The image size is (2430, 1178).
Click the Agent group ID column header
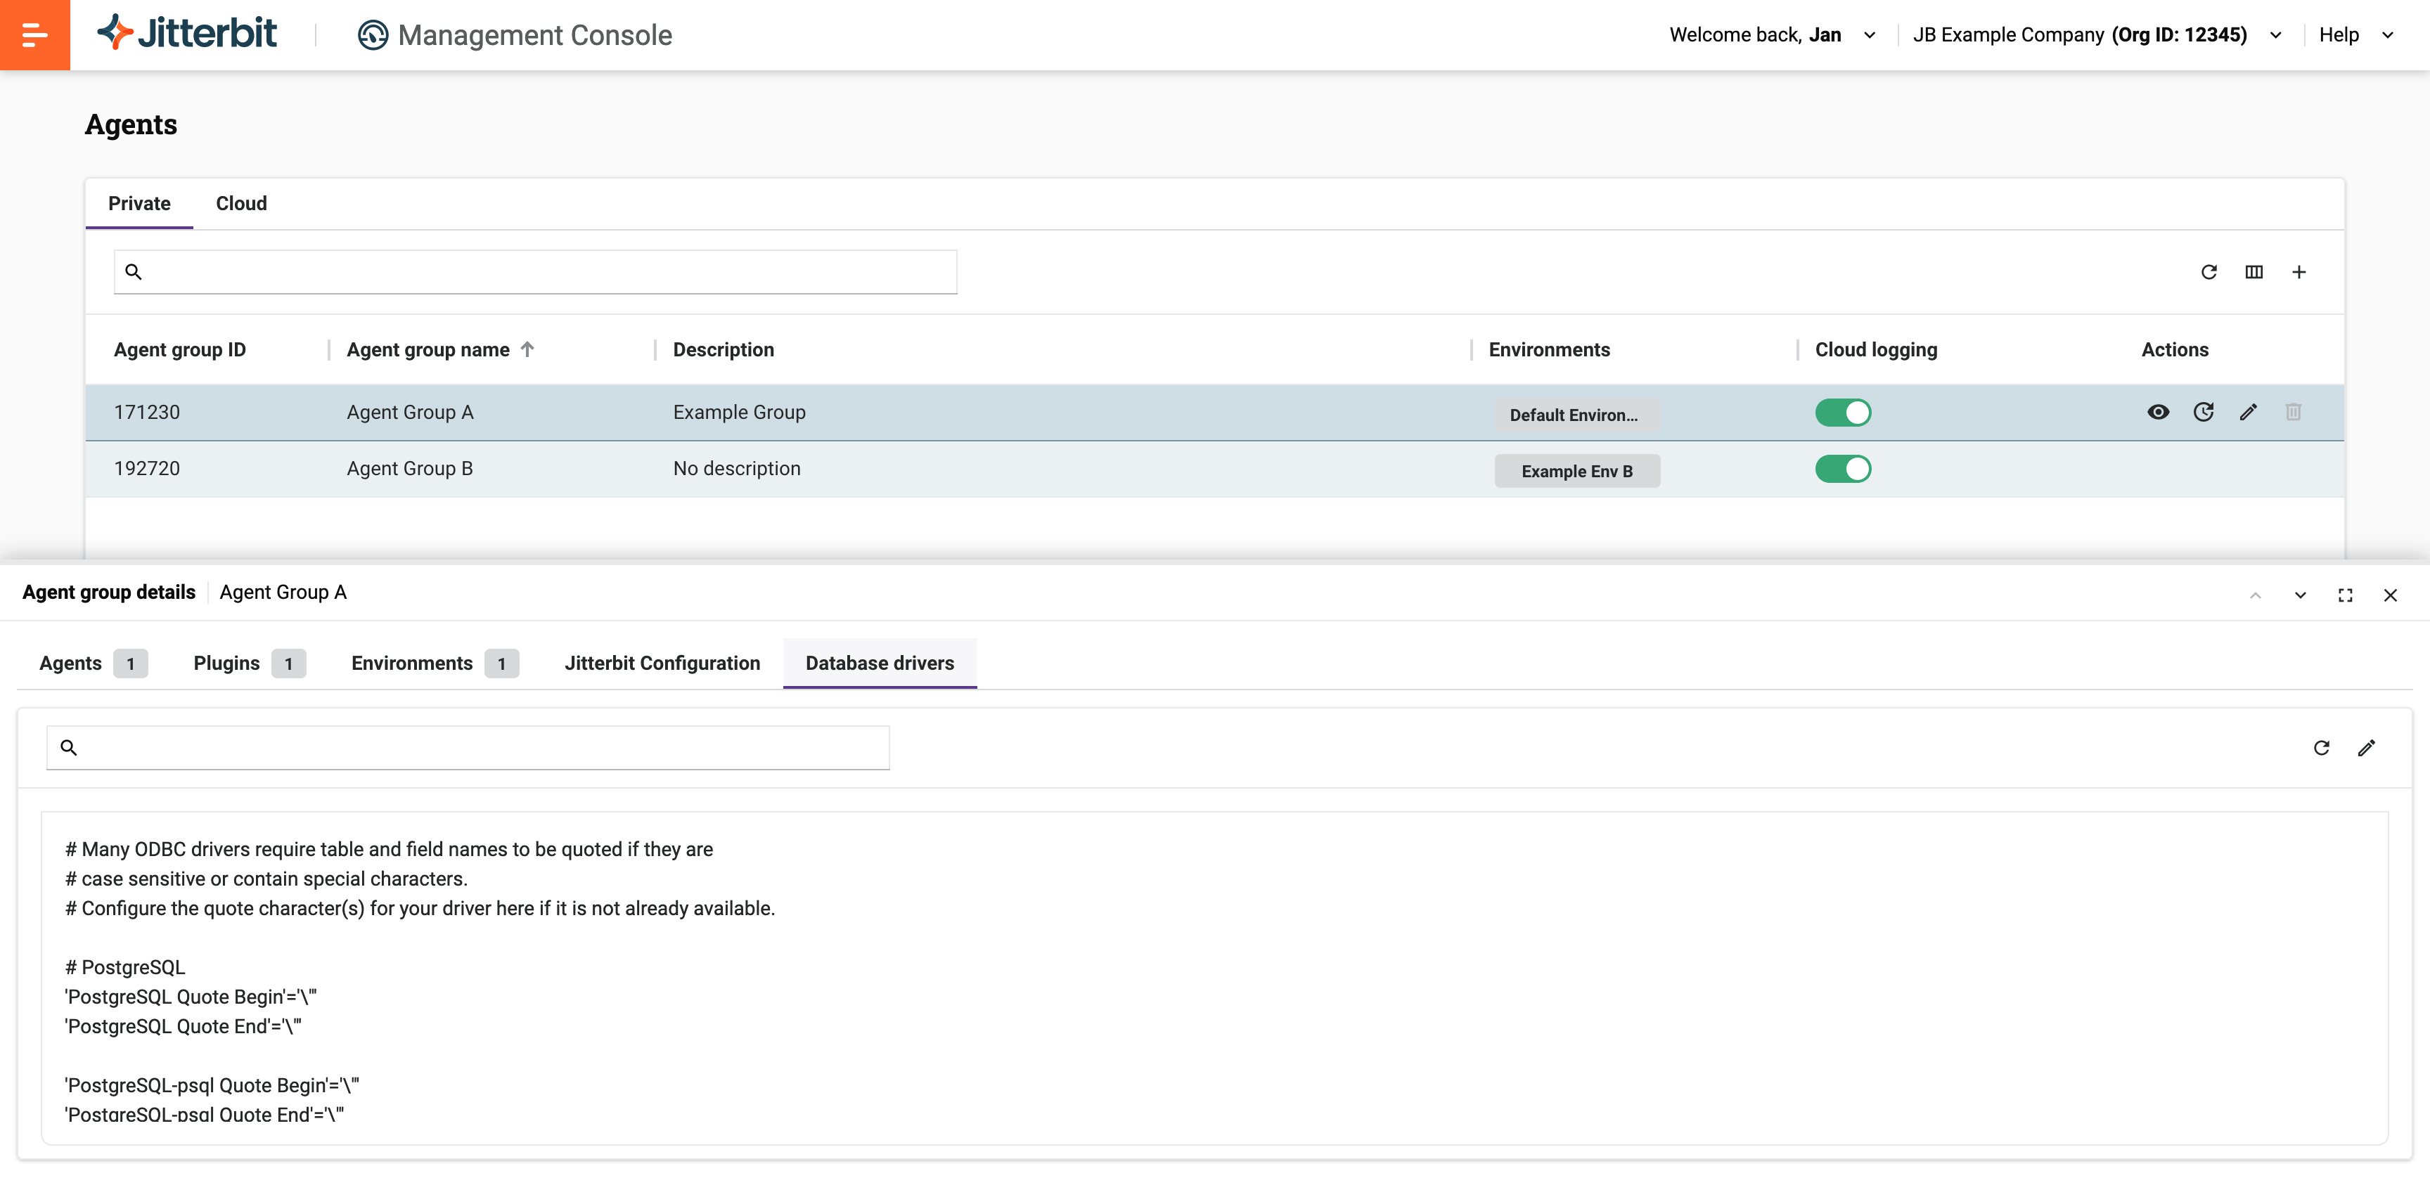pos(180,350)
